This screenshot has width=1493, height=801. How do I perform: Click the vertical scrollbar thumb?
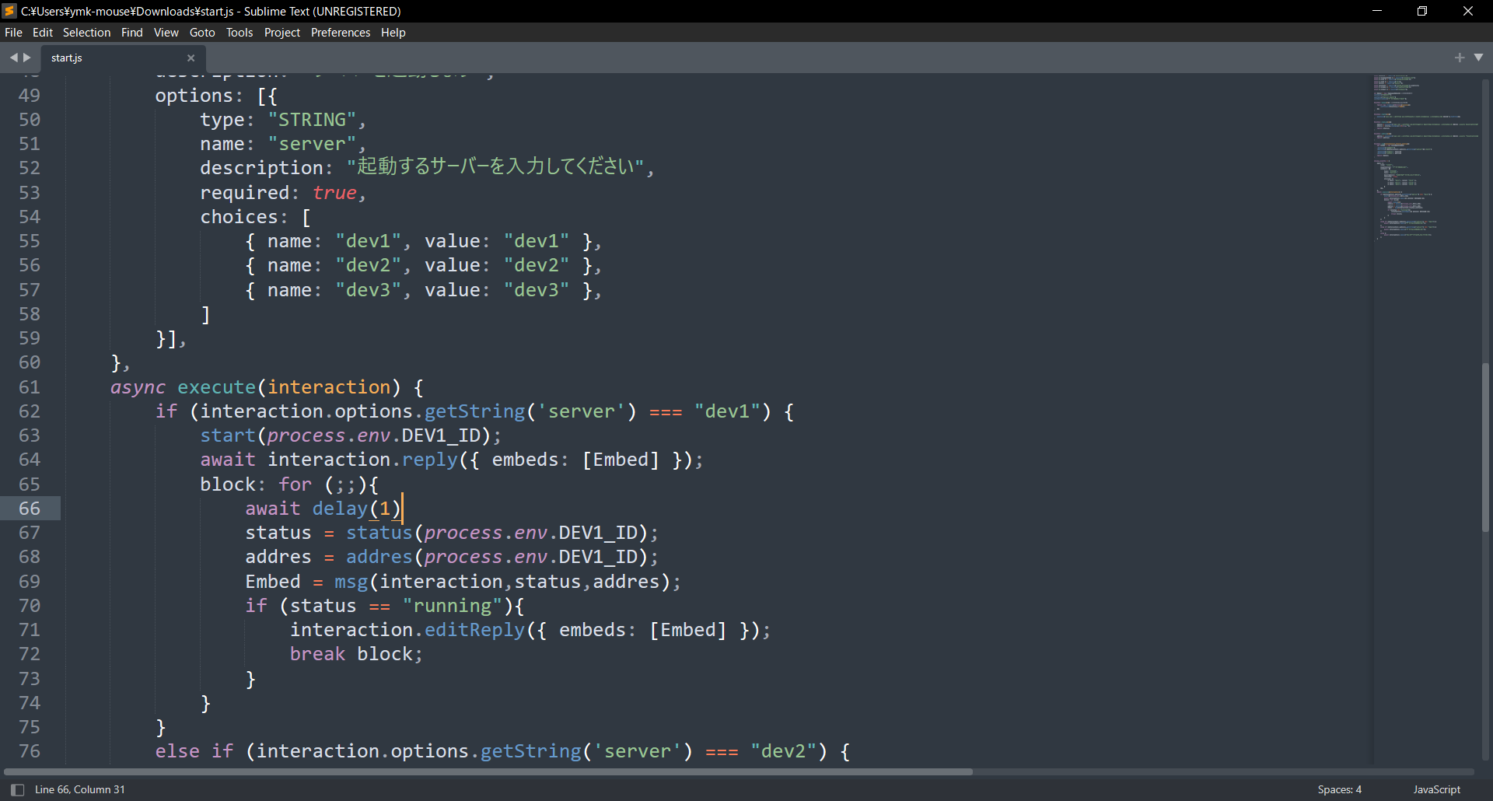[x=1485, y=447]
